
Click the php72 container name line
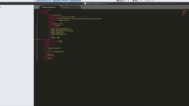click(x=53, y=41)
